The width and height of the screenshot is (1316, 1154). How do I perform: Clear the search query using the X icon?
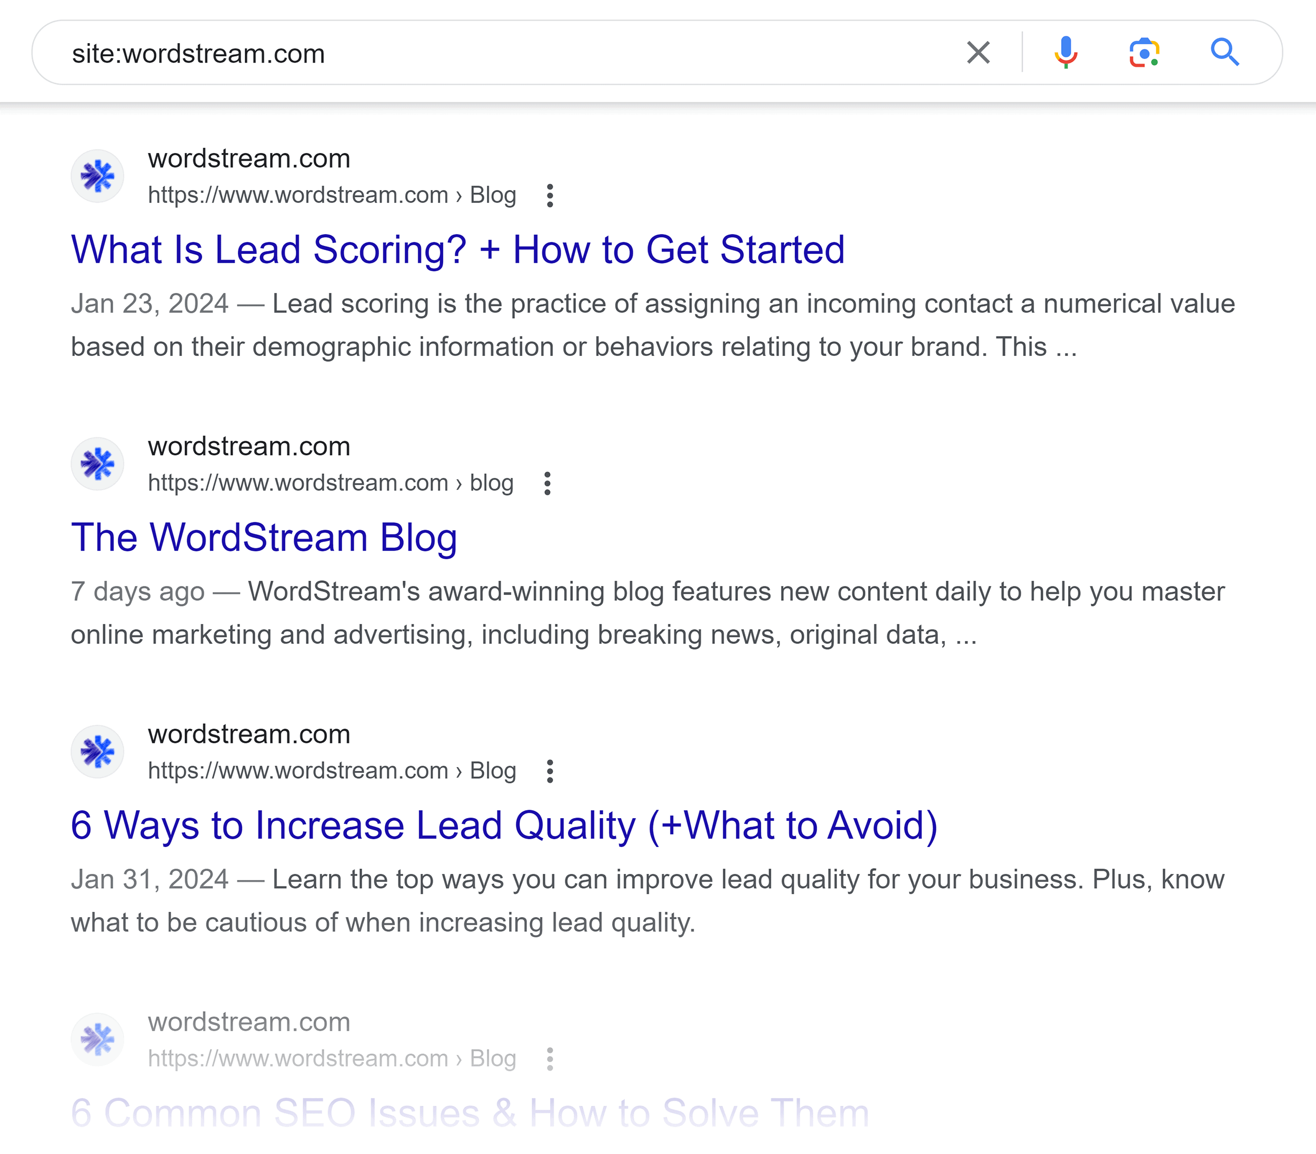(x=978, y=52)
